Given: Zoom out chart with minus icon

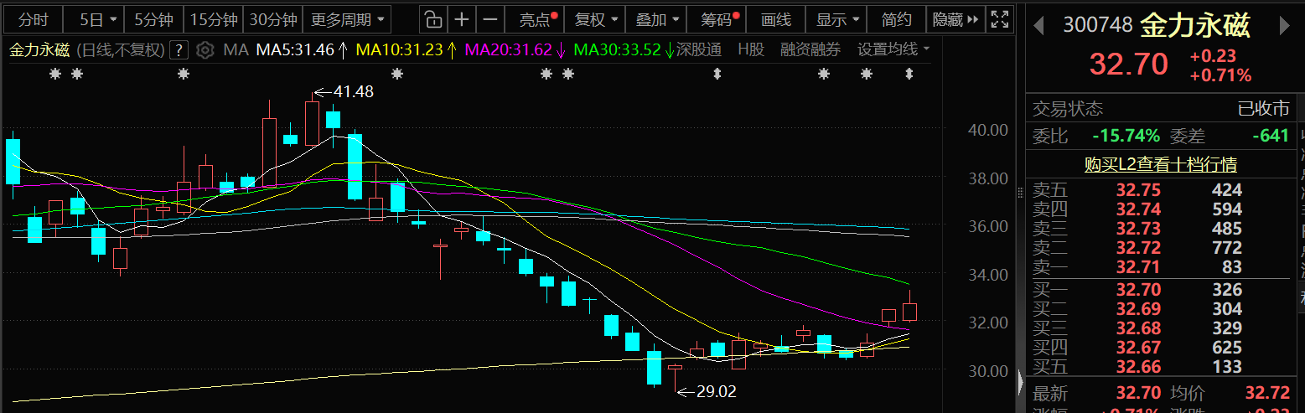Looking at the screenshot, I should tap(491, 19).
